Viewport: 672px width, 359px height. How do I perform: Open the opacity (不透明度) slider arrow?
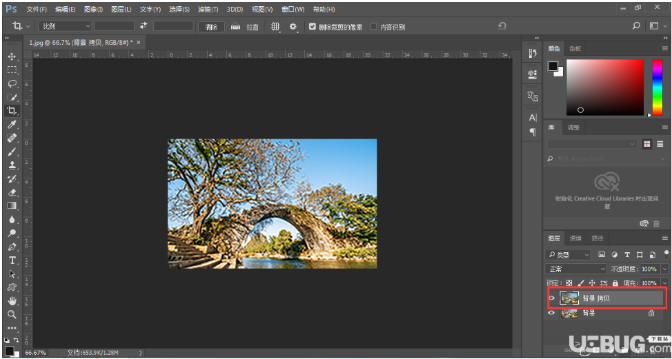[x=664, y=269]
